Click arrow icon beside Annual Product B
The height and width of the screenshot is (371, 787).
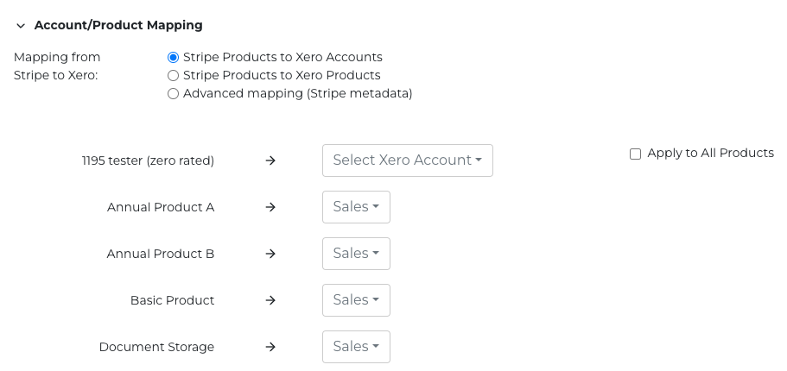[x=270, y=254]
